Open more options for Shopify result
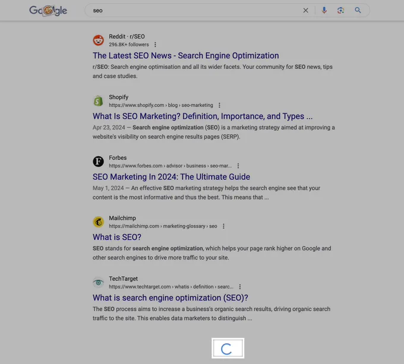The width and height of the screenshot is (404, 364). 219,105
